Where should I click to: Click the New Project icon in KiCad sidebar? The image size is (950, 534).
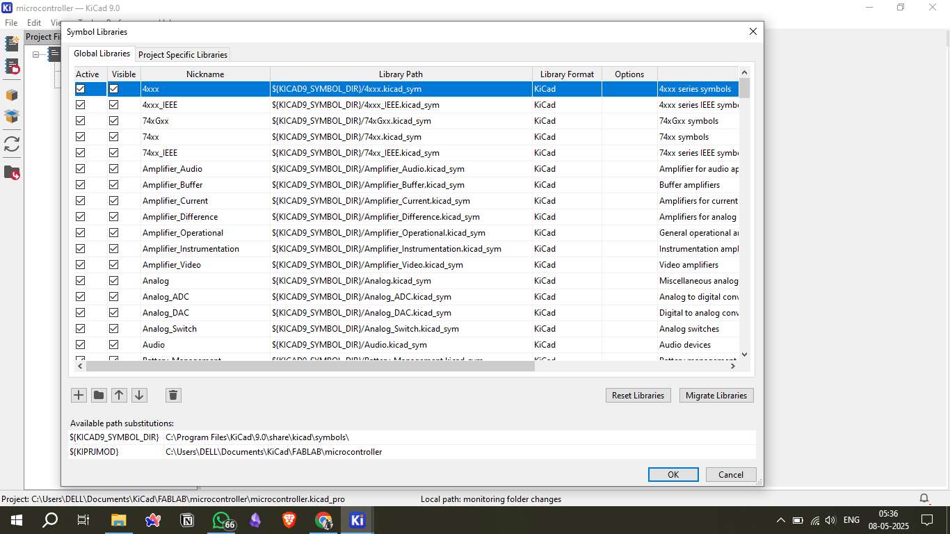[12, 44]
